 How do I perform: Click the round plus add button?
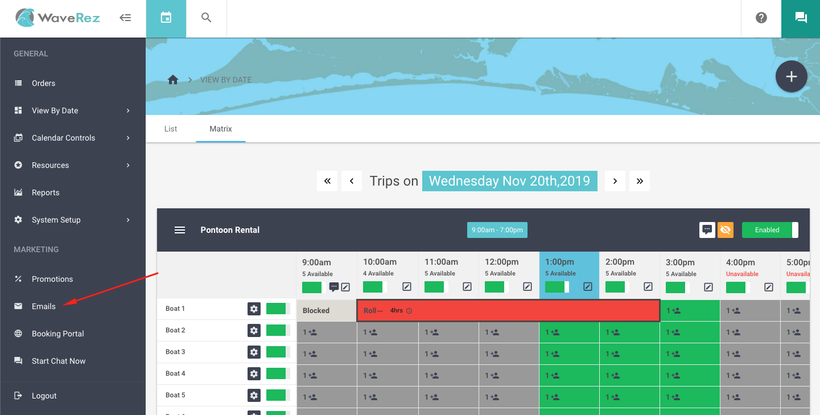(791, 77)
